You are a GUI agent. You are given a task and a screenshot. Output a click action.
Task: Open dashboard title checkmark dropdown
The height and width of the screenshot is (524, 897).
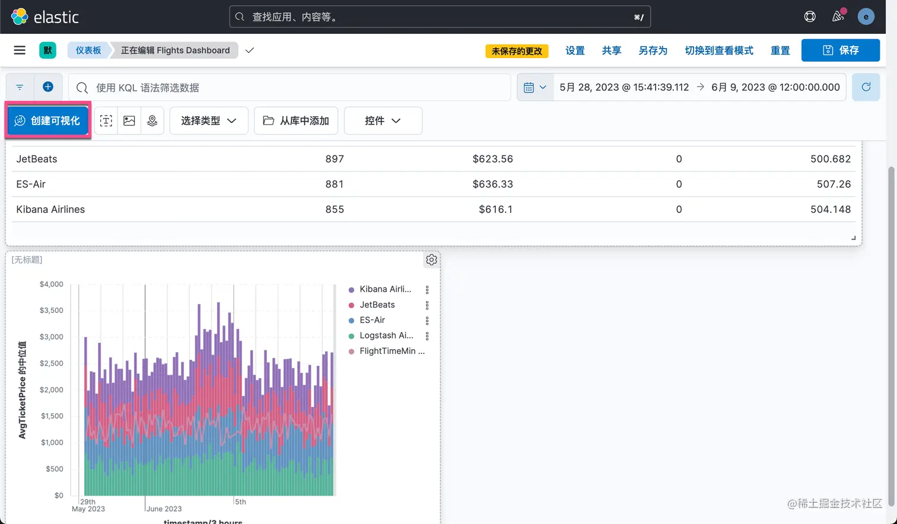(250, 50)
